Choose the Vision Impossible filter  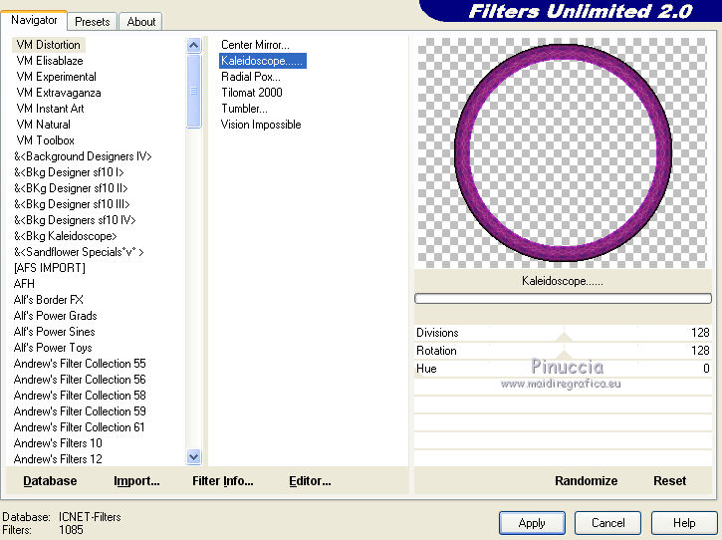261,125
